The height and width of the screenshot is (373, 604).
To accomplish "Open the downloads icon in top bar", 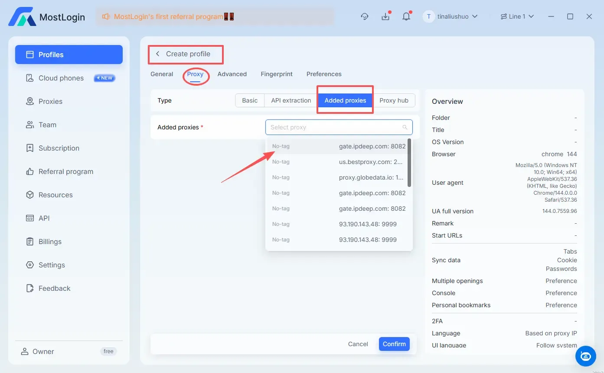I will click(x=385, y=16).
